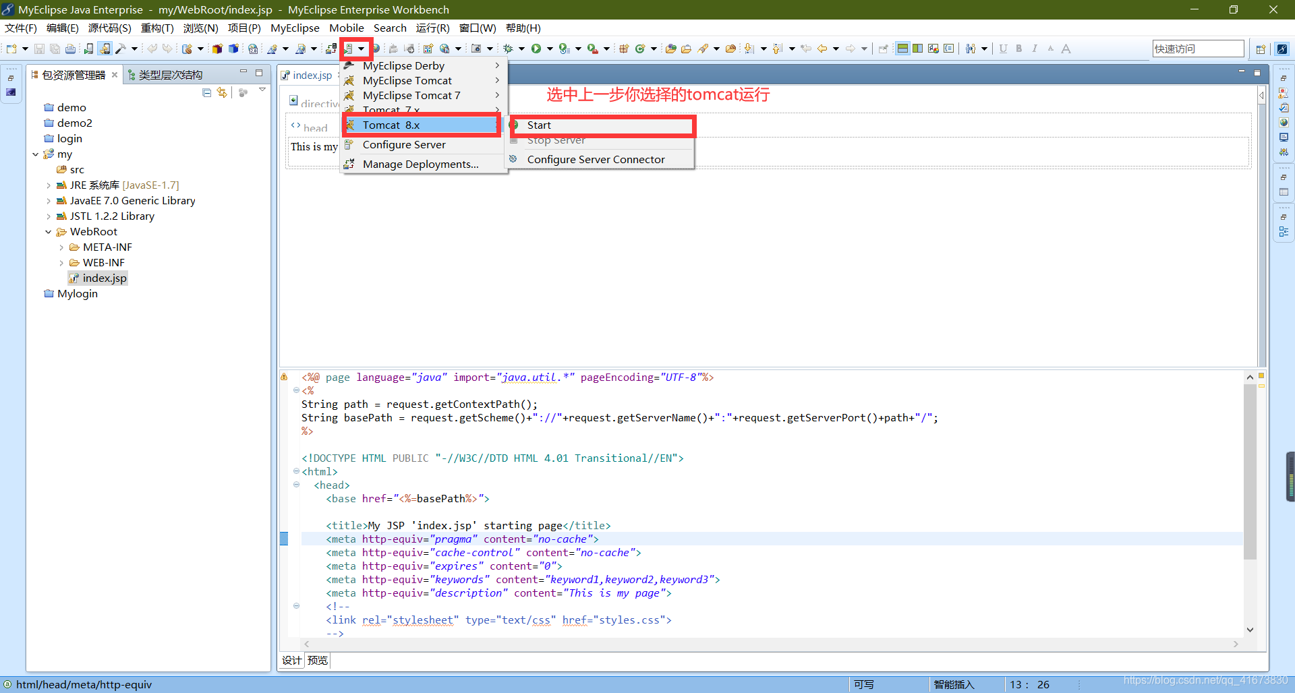Open Package Explorer view menu triangle
This screenshot has height=693, width=1295.
[262, 90]
